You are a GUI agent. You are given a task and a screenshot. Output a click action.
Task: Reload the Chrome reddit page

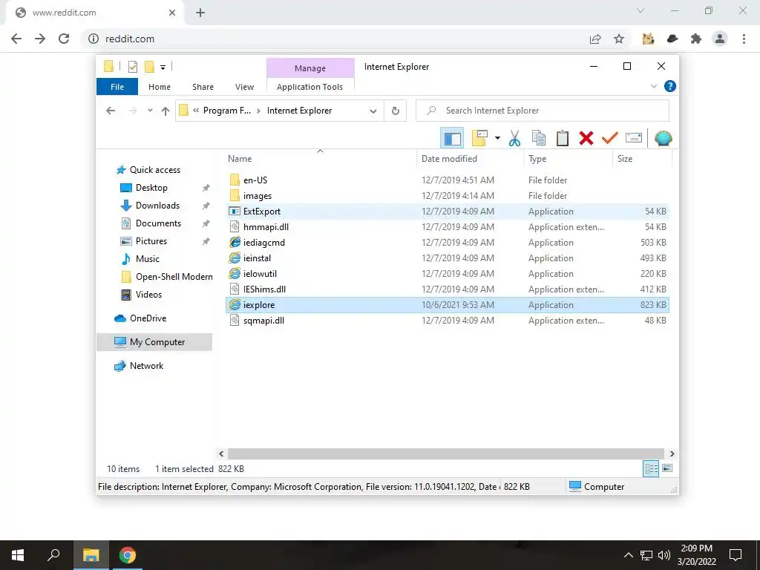pos(64,39)
